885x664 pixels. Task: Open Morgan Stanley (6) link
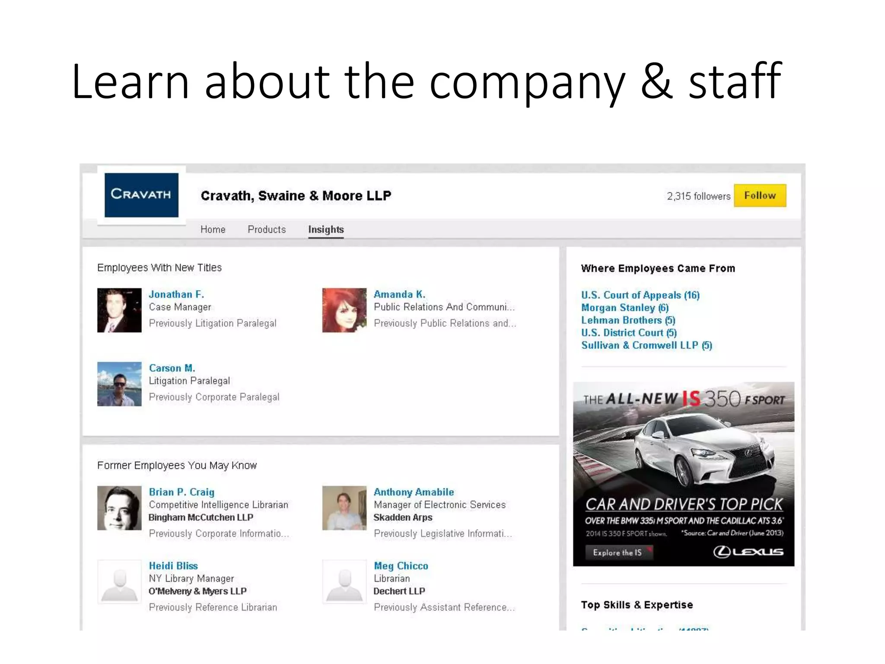625,308
